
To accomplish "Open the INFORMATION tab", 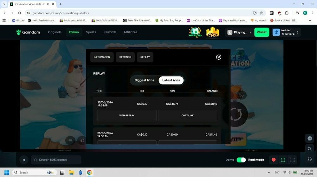I will coord(102,57).
